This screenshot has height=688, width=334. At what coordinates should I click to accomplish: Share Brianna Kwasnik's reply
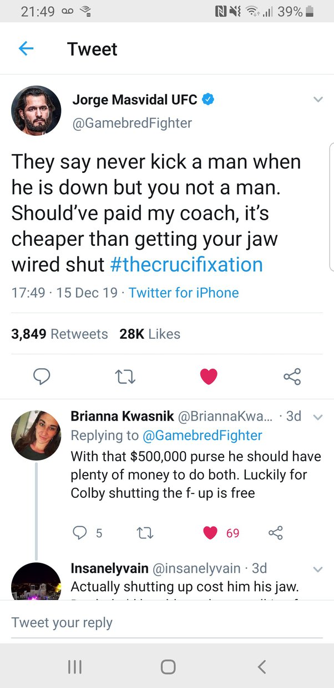pyautogui.click(x=276, y=533)
